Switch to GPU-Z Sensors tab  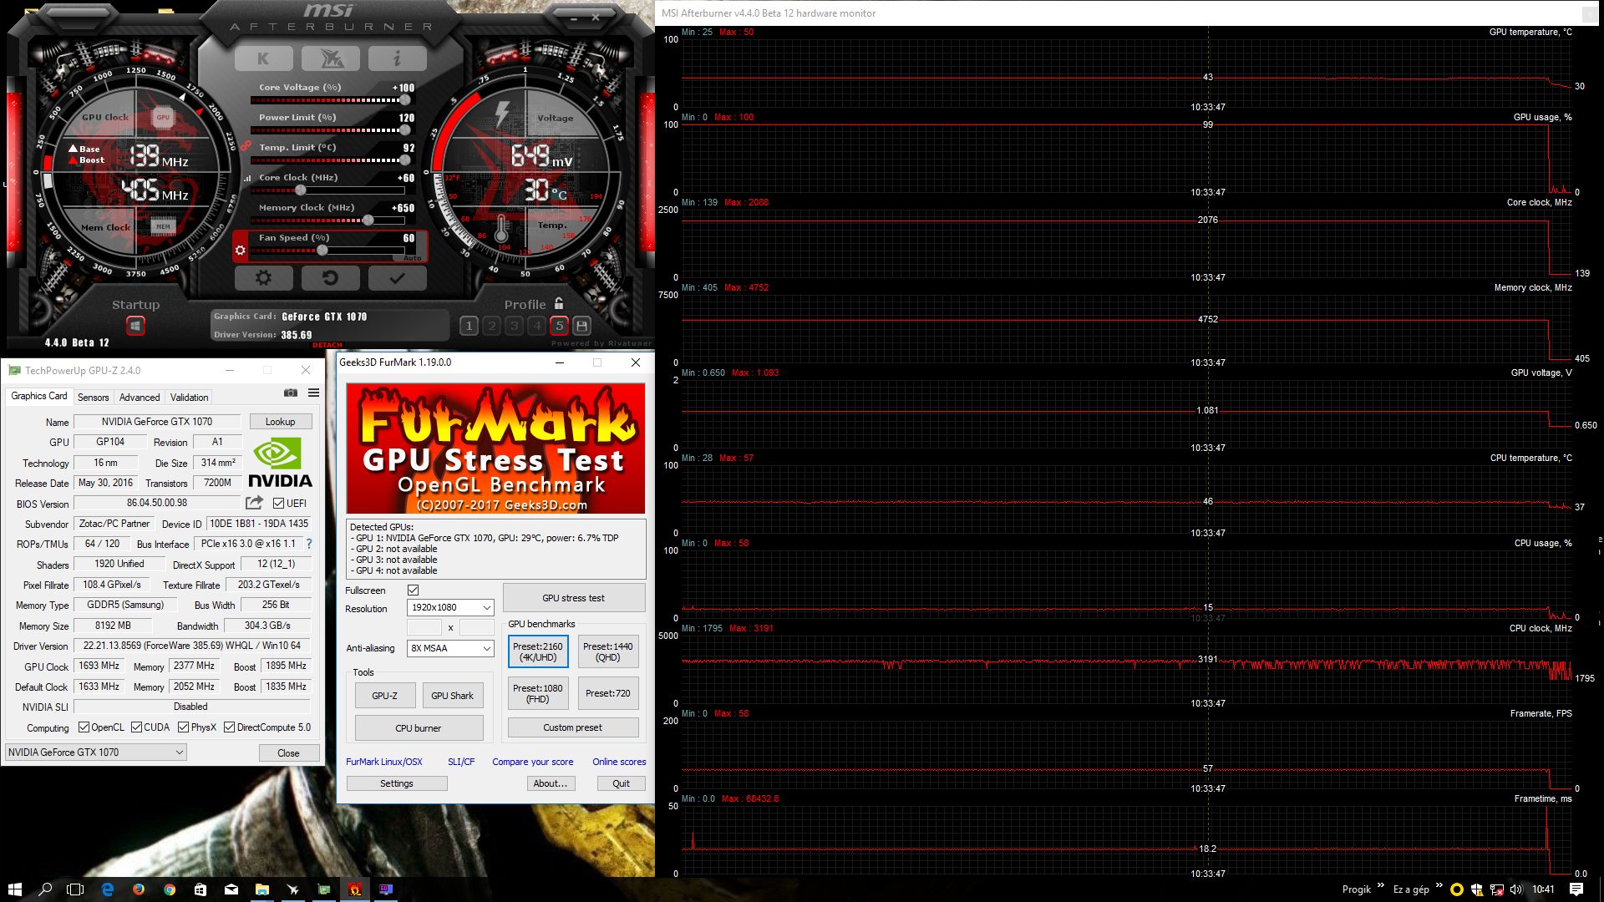pyautogui.click(x=94, y=398)
